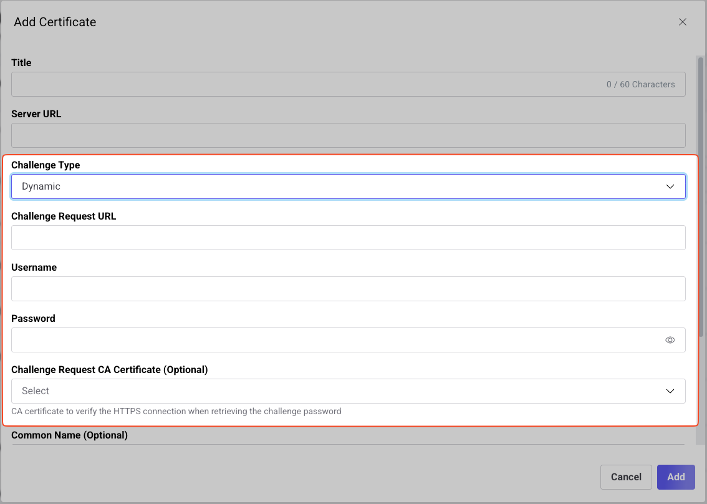Expand the Challenge Request CA Certificate select
Viewport: 707px width, 504px height.
(x=337, y=391)
